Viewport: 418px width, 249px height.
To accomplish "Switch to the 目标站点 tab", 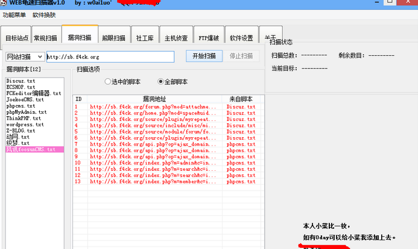I will [x=17, y=37].
